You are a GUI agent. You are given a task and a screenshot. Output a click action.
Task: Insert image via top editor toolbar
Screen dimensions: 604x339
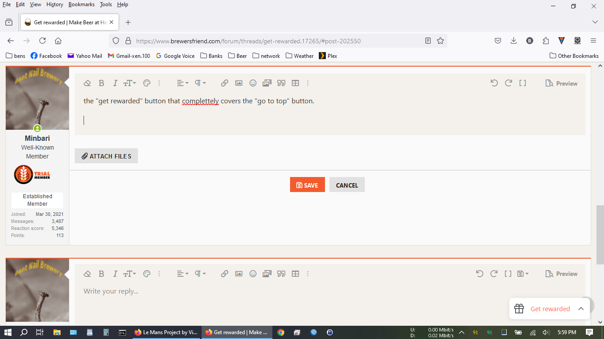pos(239,83)
